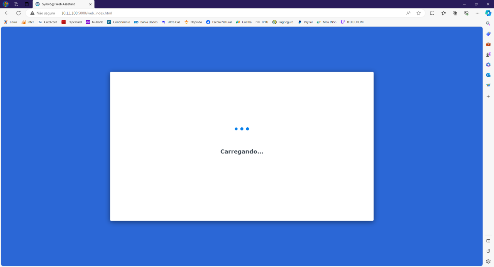Add this page to favorites with star icon
The width and height of the screenshot is (494, 267).
click(418, 13)
